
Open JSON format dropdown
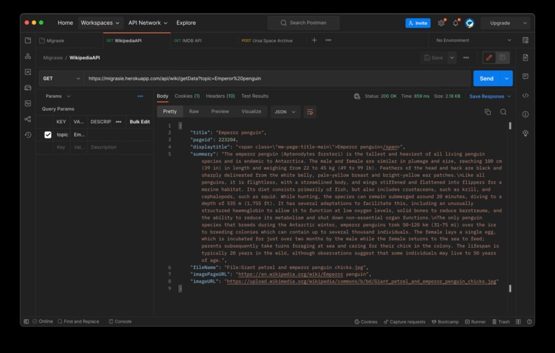point(285,111)
